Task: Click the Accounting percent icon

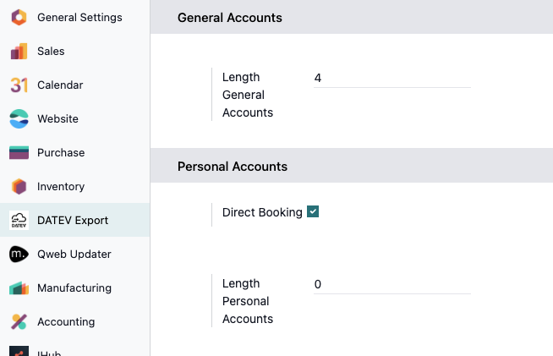Action: pyautogui.click(x=19, y=322)
